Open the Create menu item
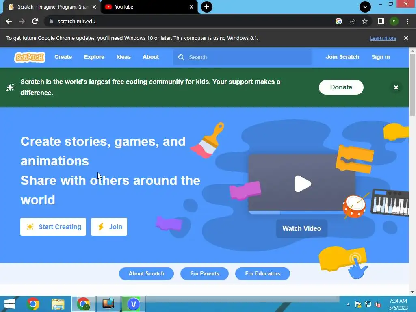 click(x=63, y=57)
